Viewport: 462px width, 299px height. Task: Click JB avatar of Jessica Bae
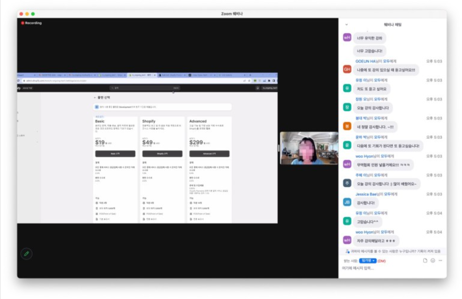tap(347, 202)
